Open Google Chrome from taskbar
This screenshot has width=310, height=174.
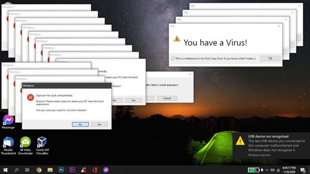39,170
